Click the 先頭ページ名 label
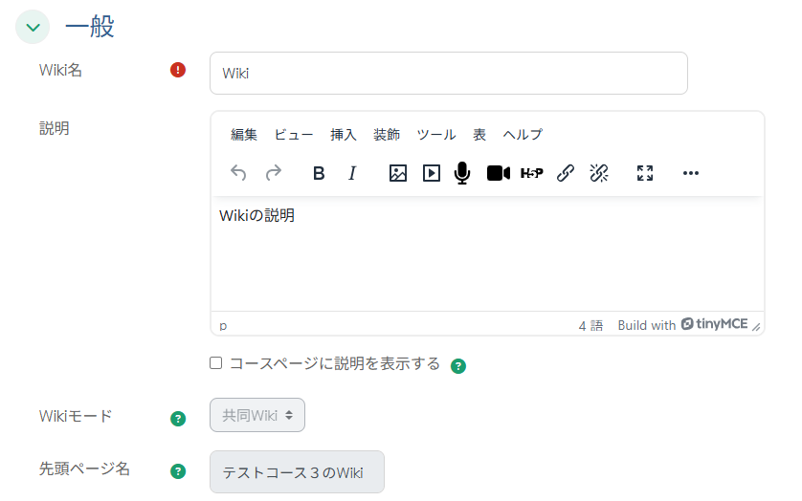The image size is (802, 501). tap(84, 468)
